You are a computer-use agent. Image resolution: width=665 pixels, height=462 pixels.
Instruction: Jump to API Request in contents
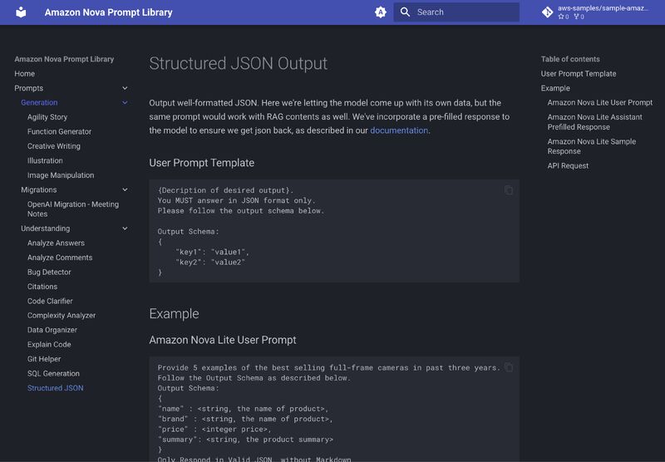[568, 165]
